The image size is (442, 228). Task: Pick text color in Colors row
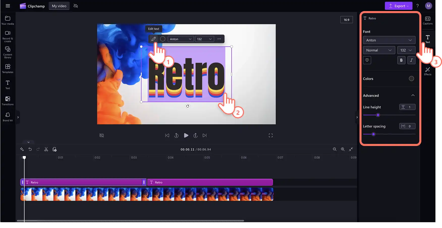tap(411, 79)
